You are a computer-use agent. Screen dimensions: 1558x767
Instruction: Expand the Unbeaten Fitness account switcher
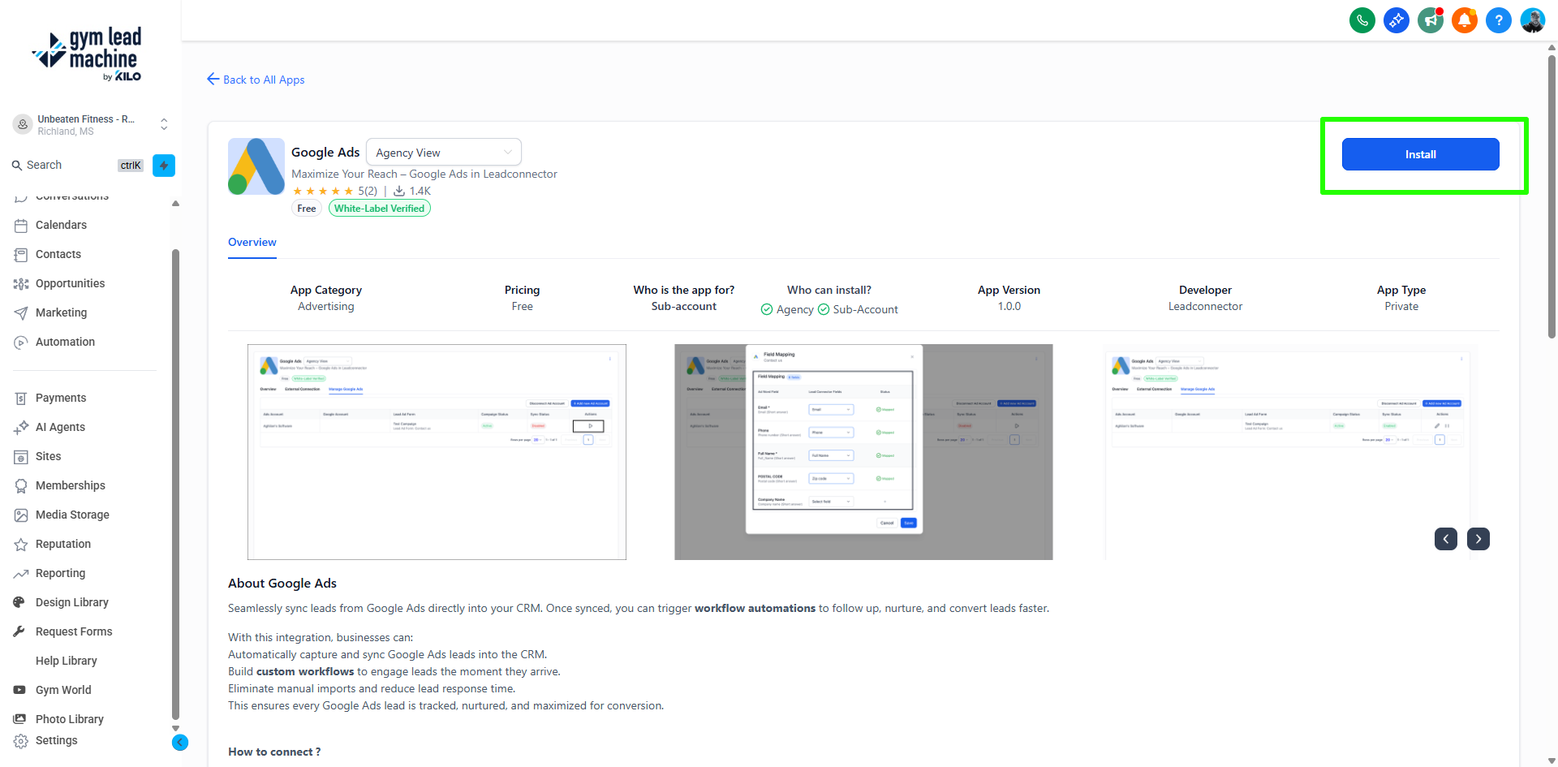(92, 124)
